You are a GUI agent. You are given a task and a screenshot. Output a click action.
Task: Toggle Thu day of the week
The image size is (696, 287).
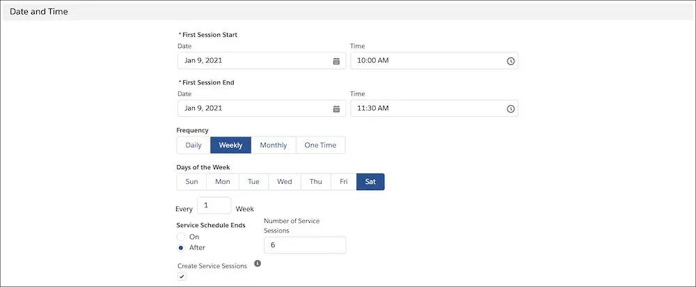(x=316, y=182)
